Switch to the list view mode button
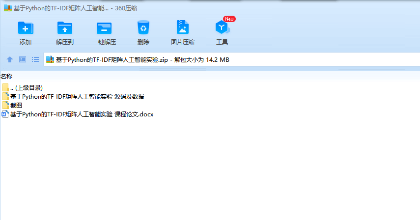The height and width of the screenshot is (220, 420). [x=35, y=59]
